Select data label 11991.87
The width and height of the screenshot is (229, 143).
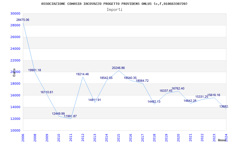(x=70, y=116)
